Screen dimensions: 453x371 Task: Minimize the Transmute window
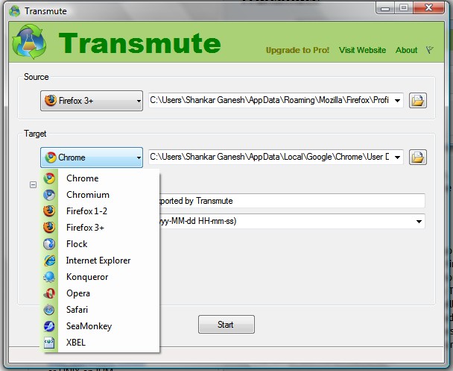point(385,8)
